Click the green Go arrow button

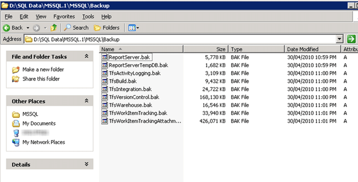(x=351, y=39)
